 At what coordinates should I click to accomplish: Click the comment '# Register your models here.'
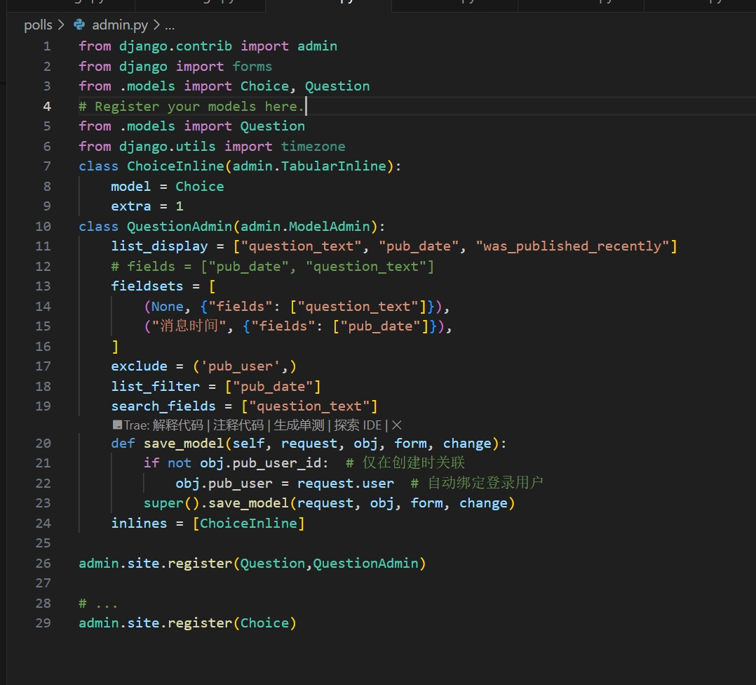click(191, 107)
